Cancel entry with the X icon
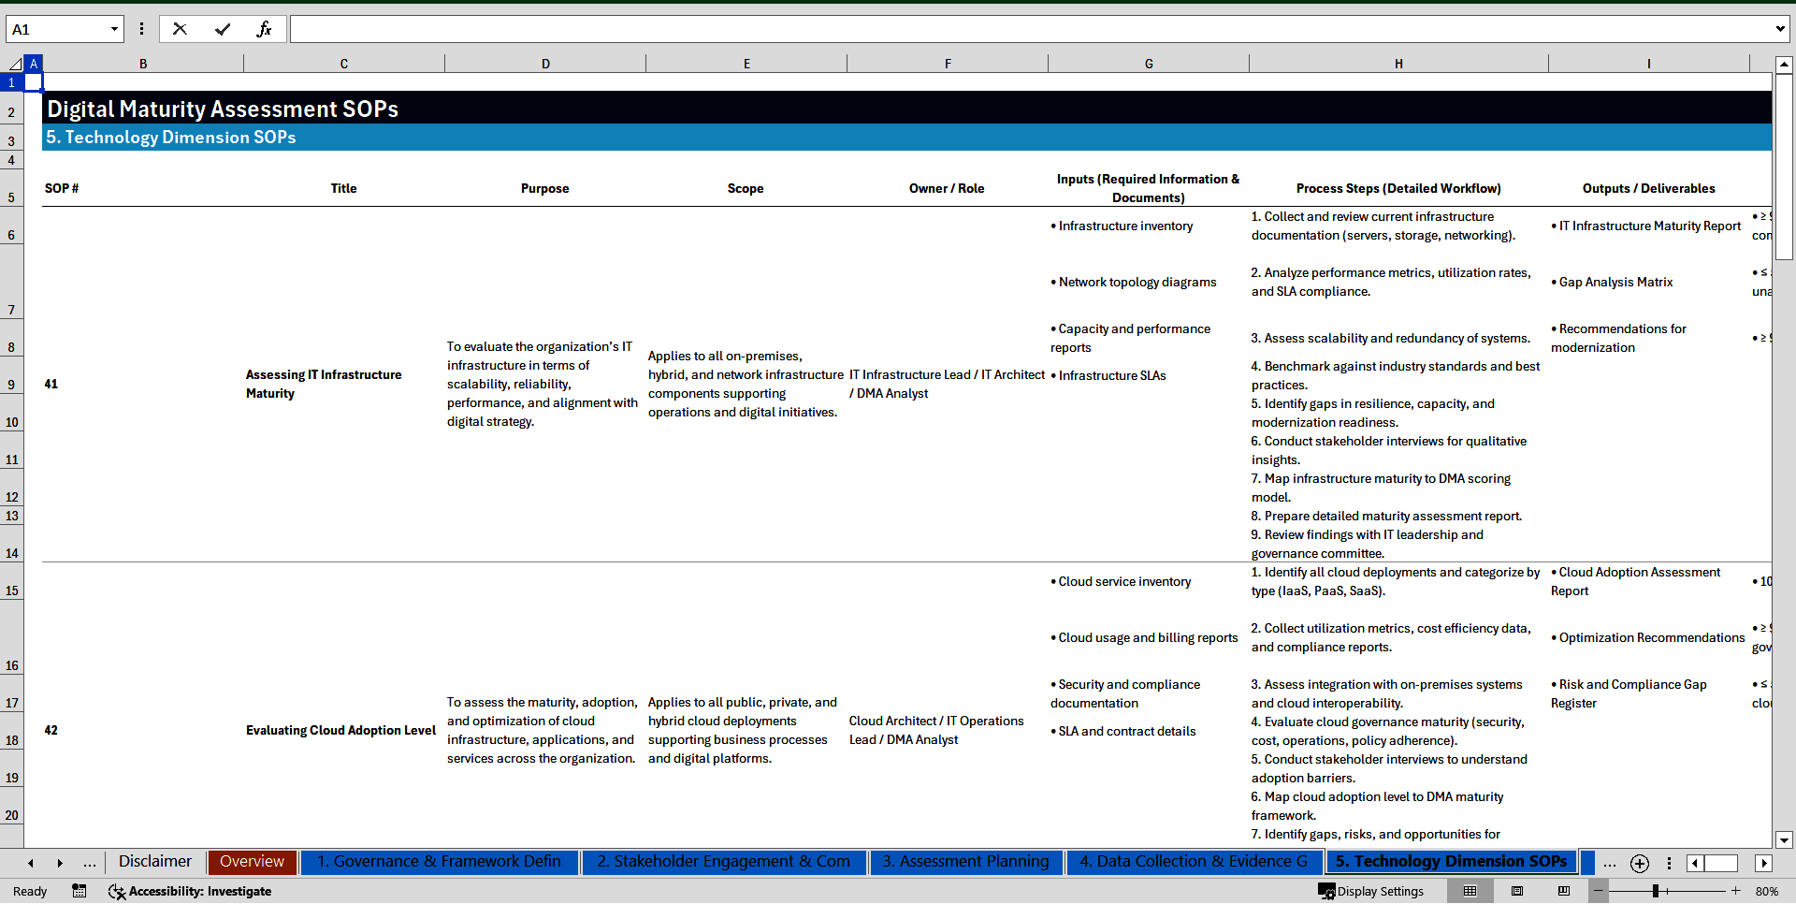Image resolution: width=1796 pixels, height=904 pixels. [180, 29]
